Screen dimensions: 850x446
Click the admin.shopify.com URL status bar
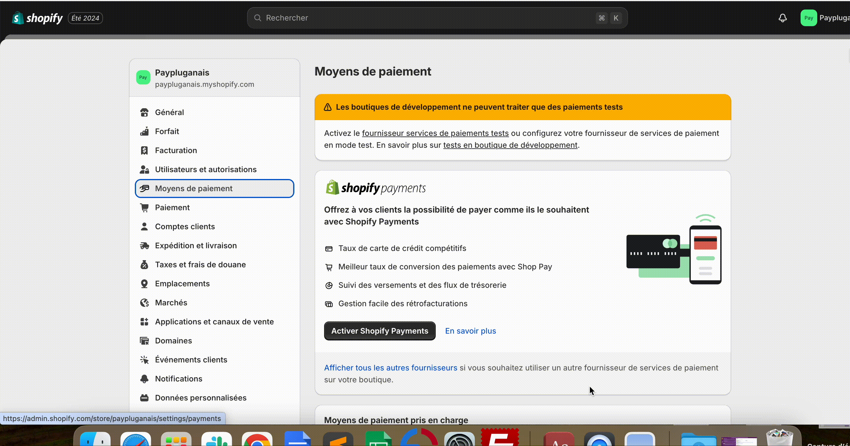112,419
